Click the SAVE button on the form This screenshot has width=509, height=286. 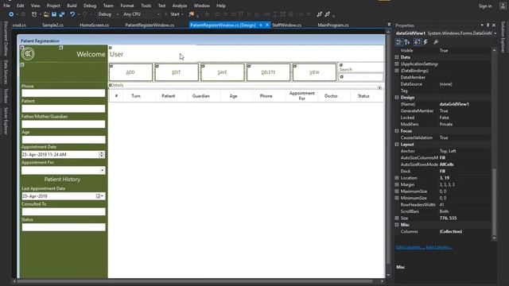[x=223, y=72]
